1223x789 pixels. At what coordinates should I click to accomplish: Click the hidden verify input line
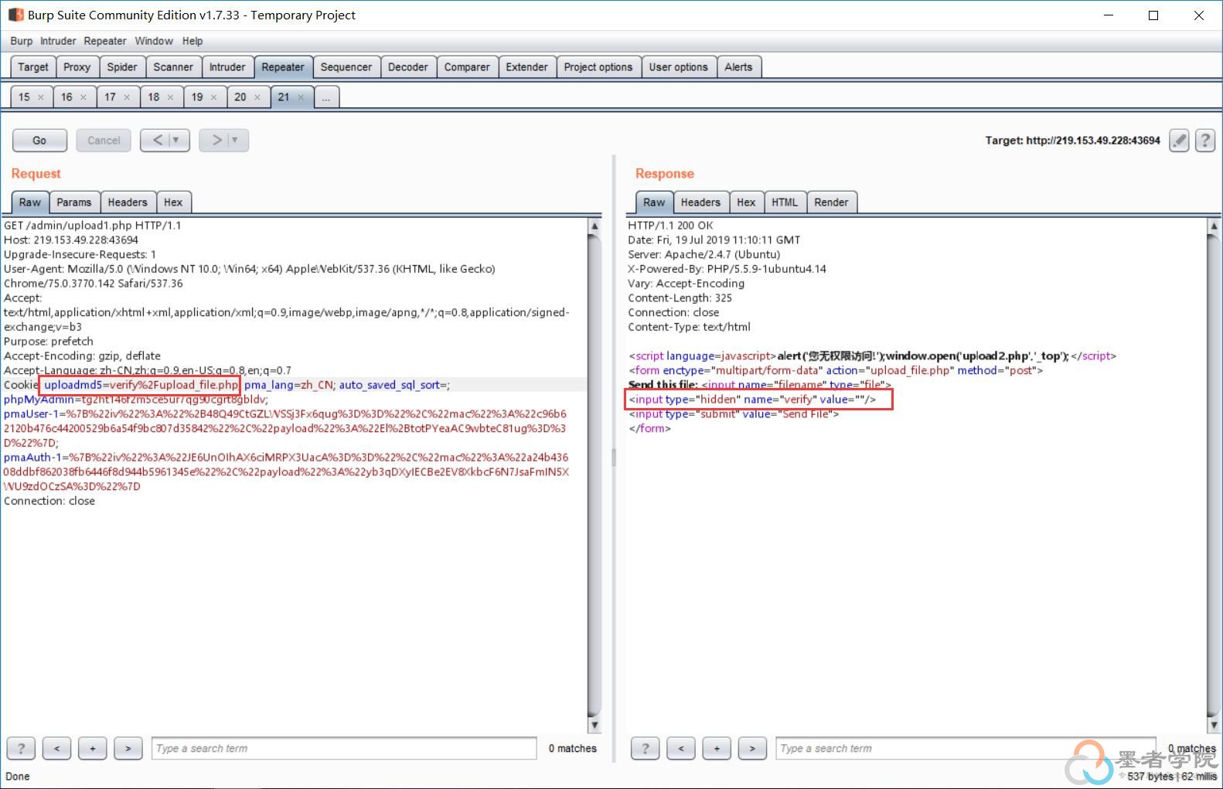tap(752, 400)
